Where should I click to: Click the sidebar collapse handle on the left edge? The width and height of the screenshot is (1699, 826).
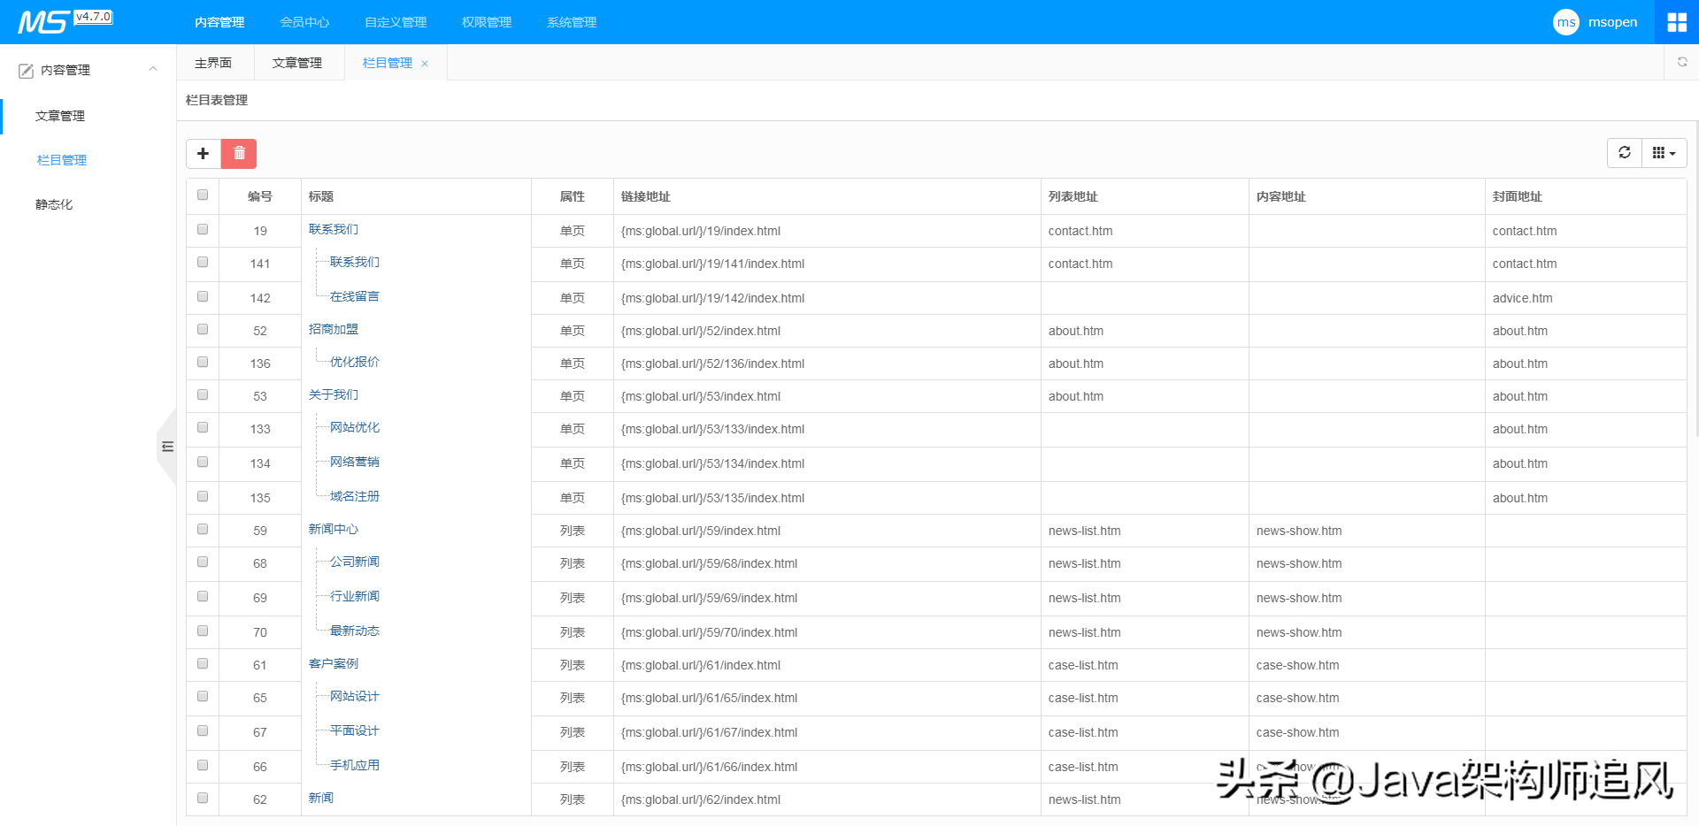point(167,447)
